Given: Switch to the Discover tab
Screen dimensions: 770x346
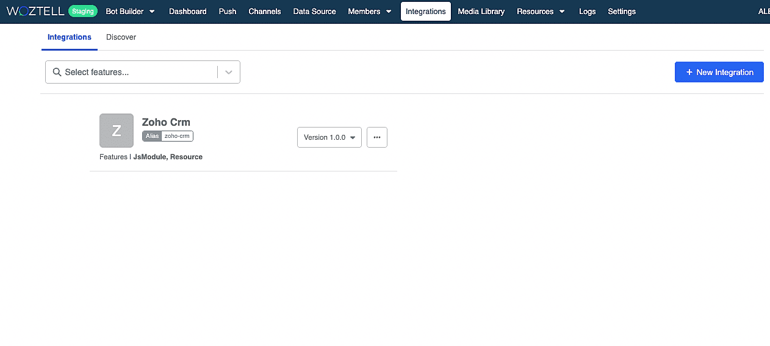Looking at the screenshot, I should click(x=121, y=37).
